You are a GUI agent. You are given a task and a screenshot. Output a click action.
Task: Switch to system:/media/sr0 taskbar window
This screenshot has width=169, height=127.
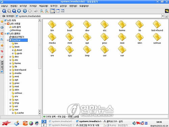[61, 121]
